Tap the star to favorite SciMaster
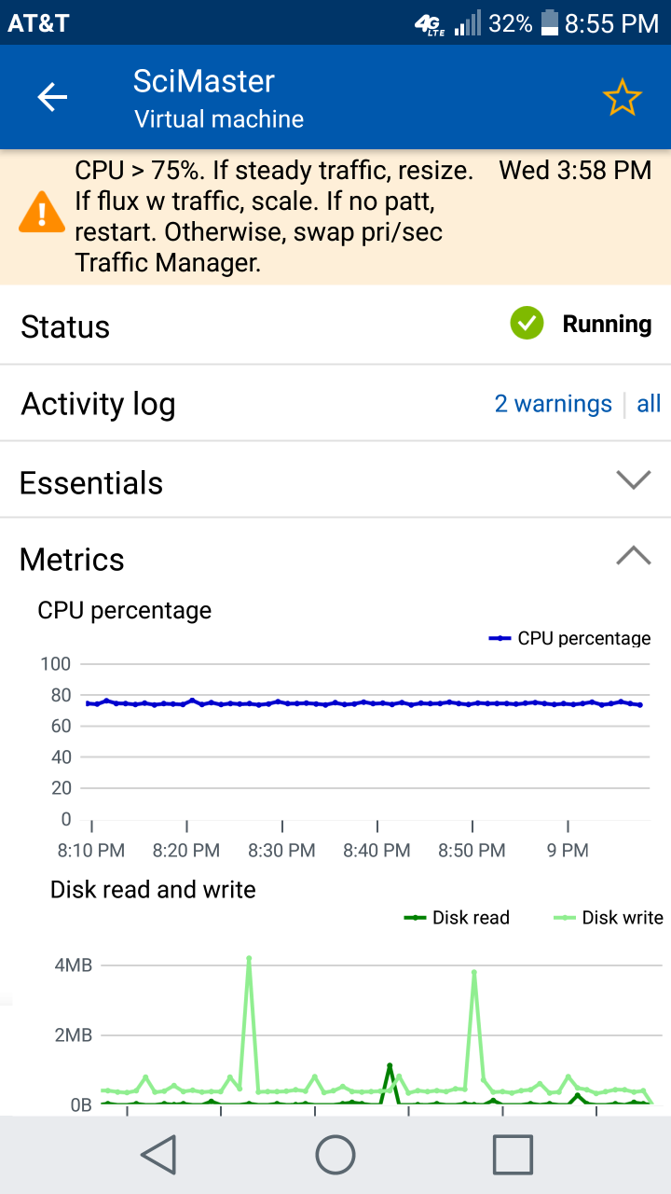 pos(623,96)
